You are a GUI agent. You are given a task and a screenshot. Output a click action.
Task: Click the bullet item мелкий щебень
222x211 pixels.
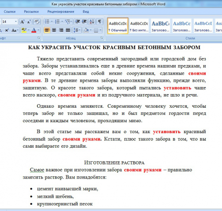(55, 196)
